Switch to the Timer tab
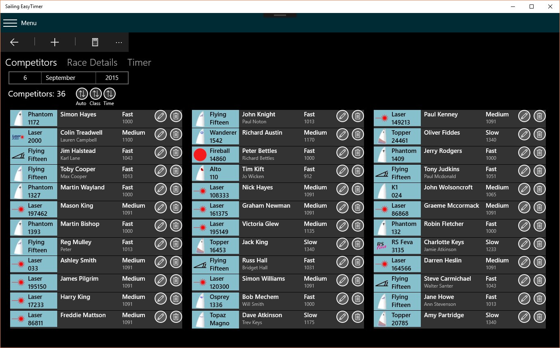Viewport: 560px width, 348px height. [x=139, y=62]
